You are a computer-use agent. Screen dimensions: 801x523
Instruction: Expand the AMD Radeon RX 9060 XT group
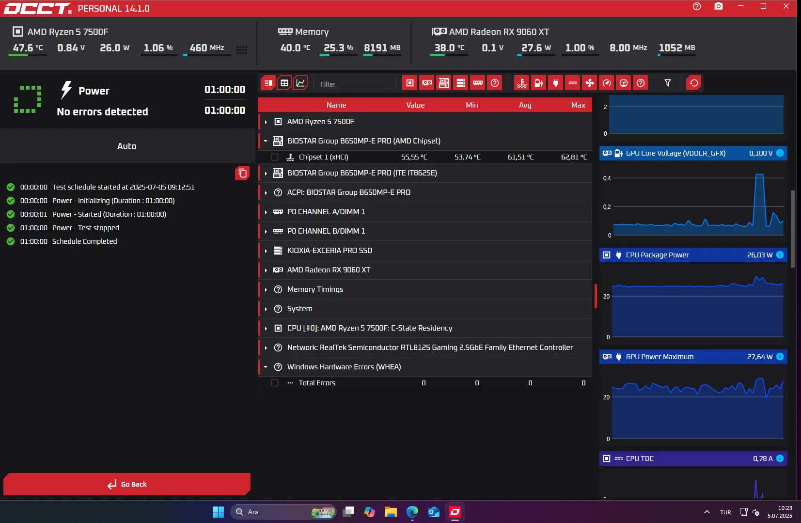pyautogui.click(x=266, y=270)
